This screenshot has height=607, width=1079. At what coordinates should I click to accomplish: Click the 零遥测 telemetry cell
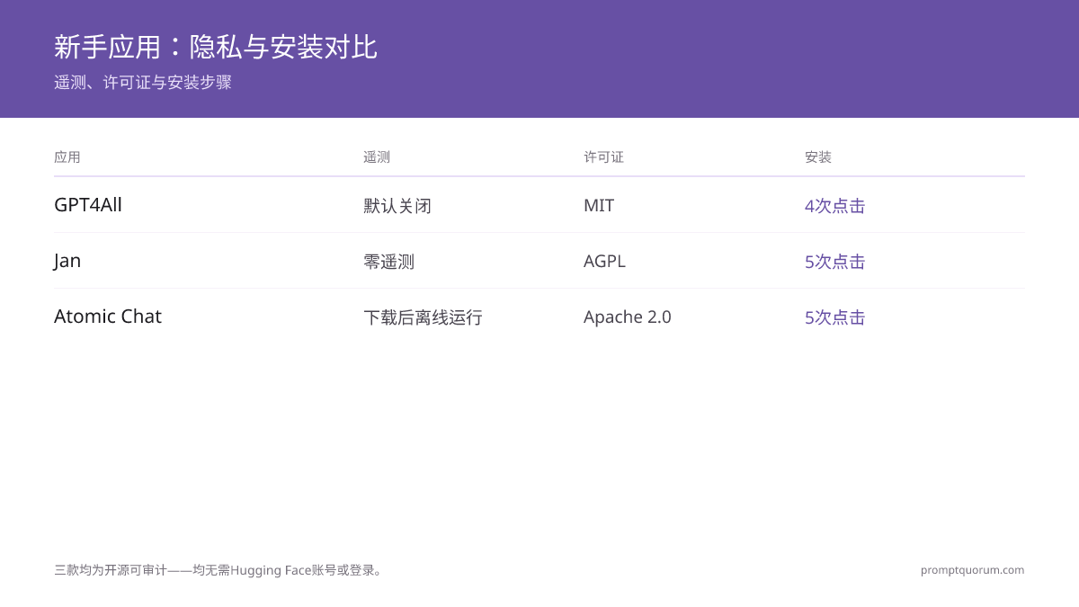click(388, 262)
